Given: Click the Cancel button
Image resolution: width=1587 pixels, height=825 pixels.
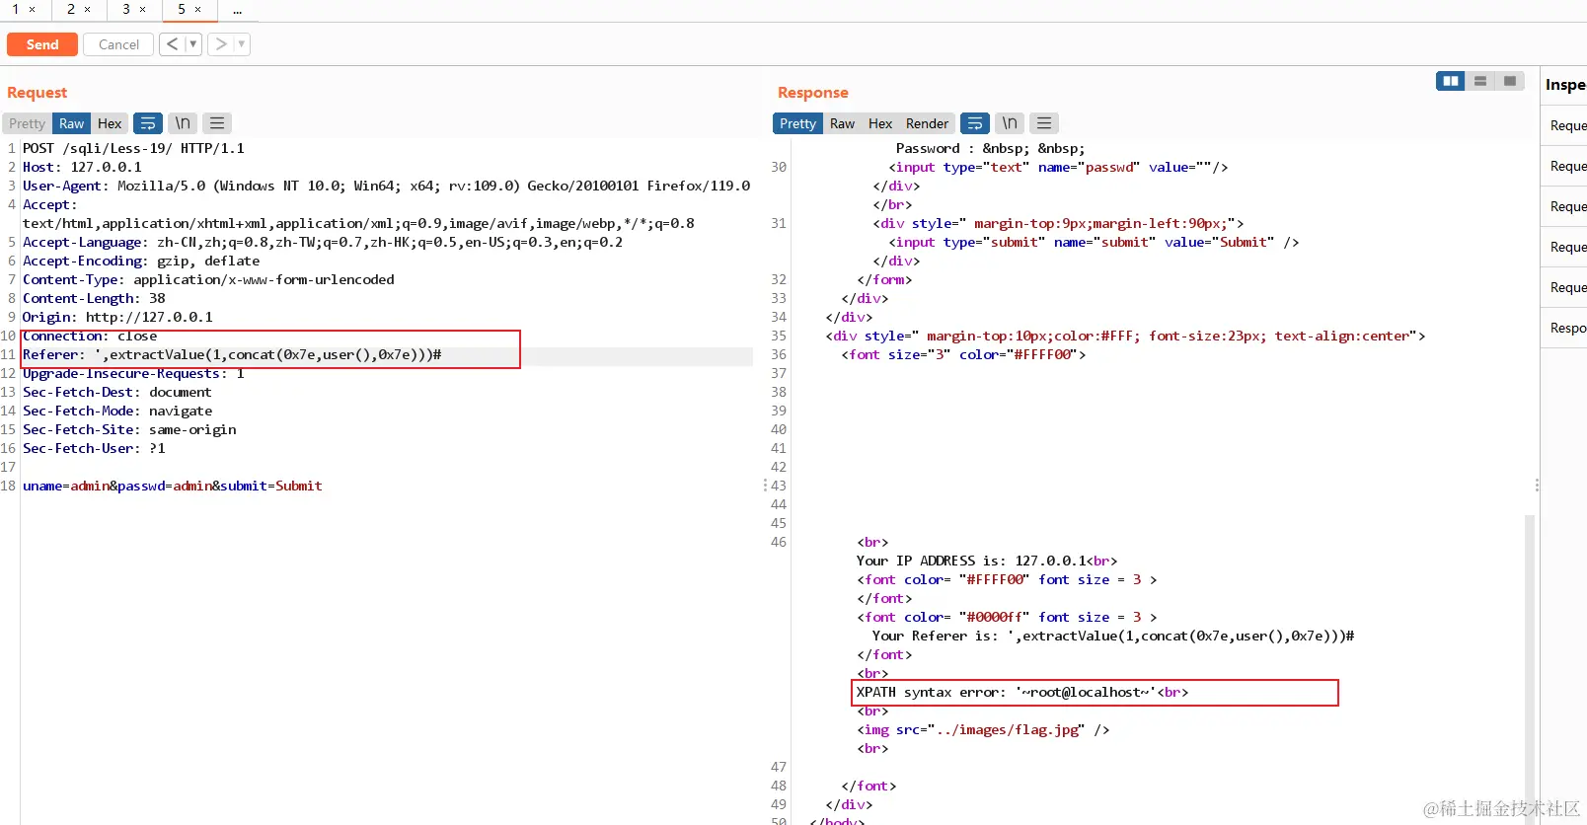Looking at the screenshot, I should point(118,44).
